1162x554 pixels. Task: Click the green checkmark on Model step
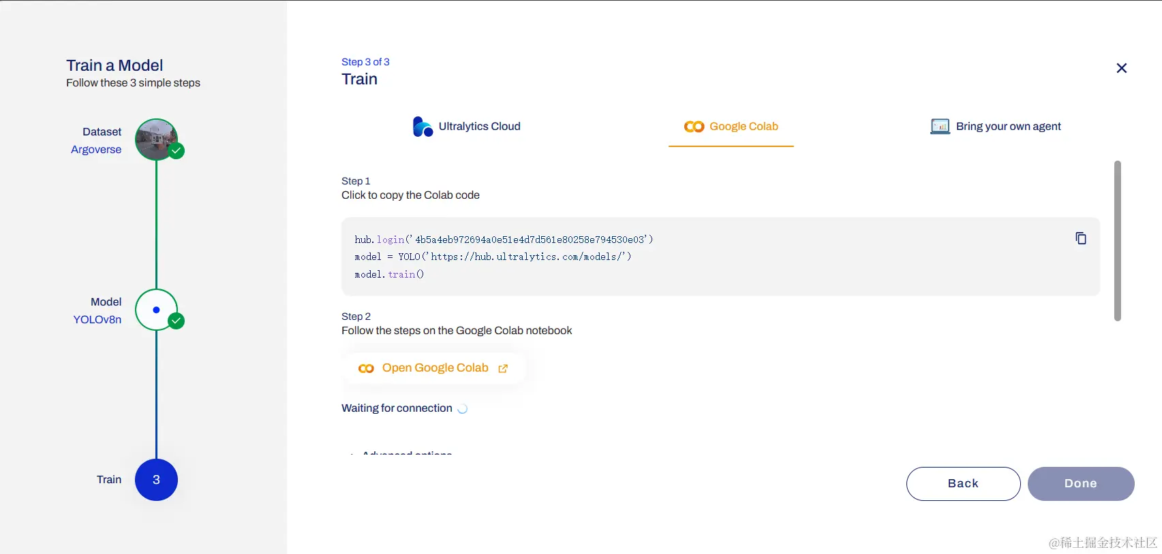pos(177,321)
